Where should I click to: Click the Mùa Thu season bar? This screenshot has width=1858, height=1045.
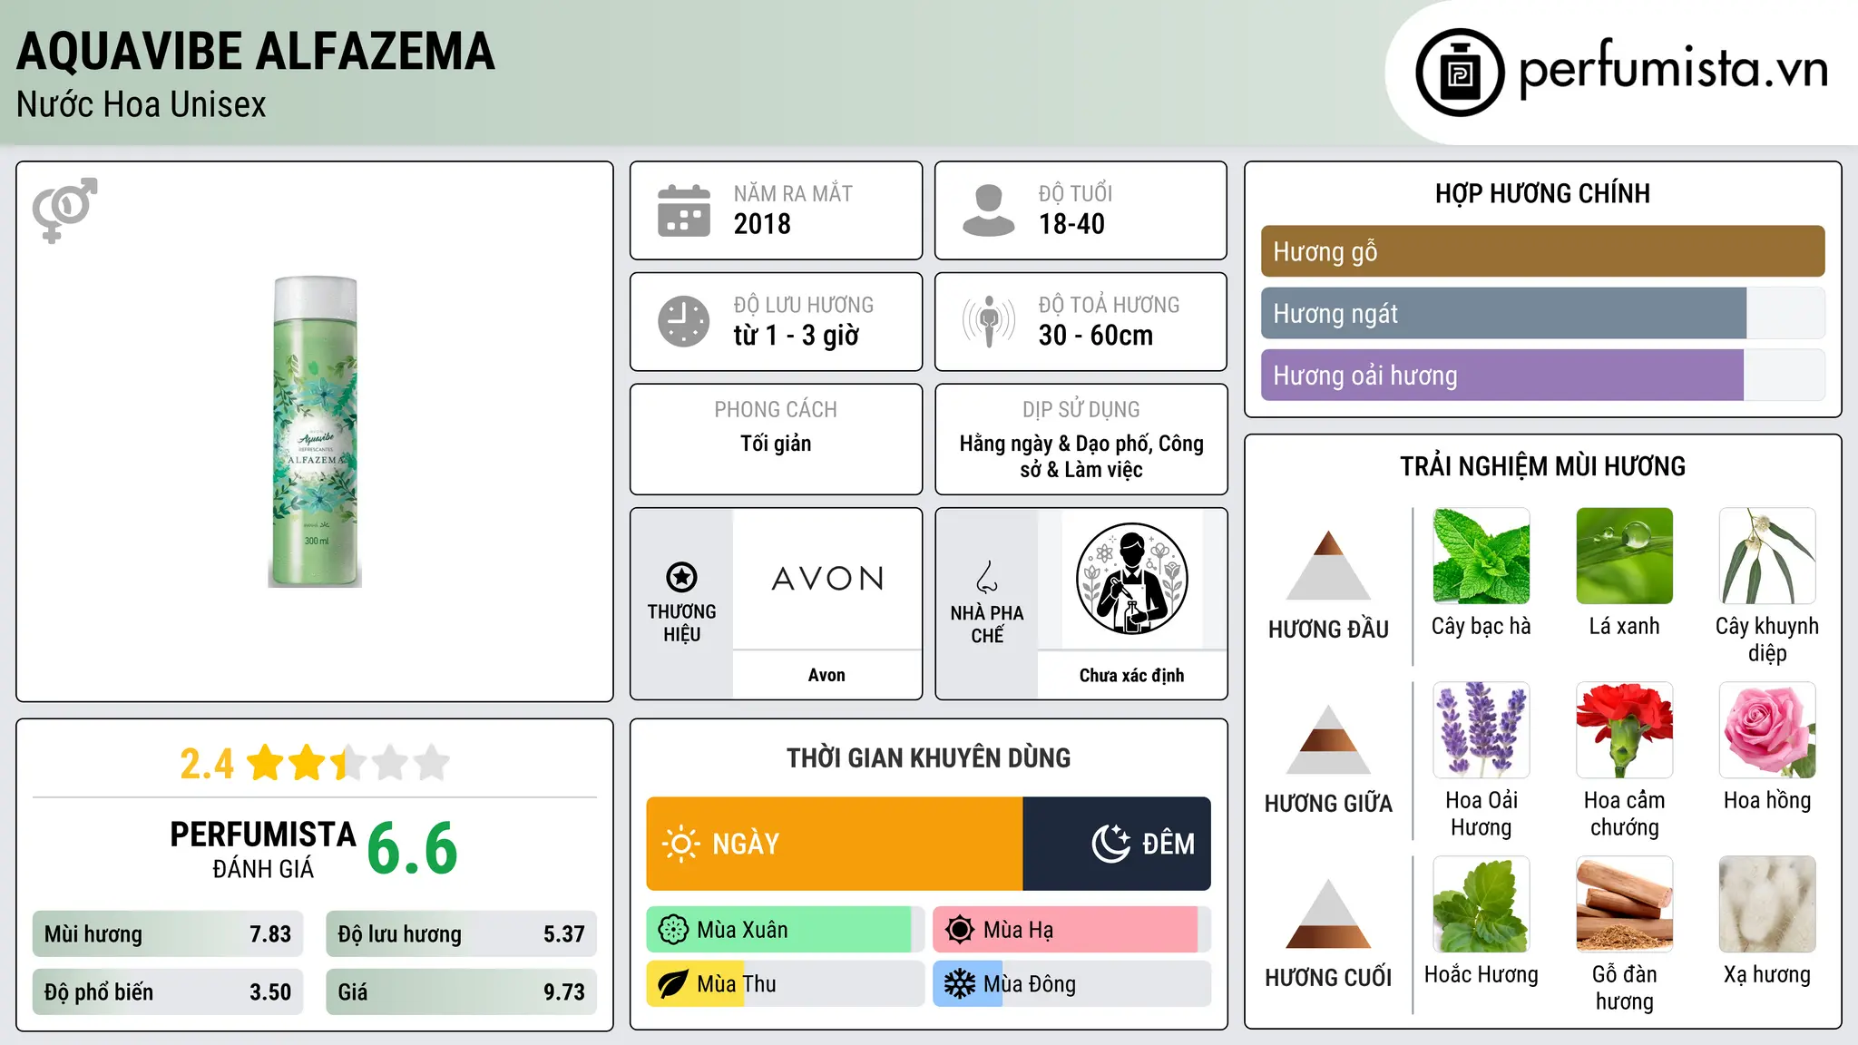pos(786,984)
